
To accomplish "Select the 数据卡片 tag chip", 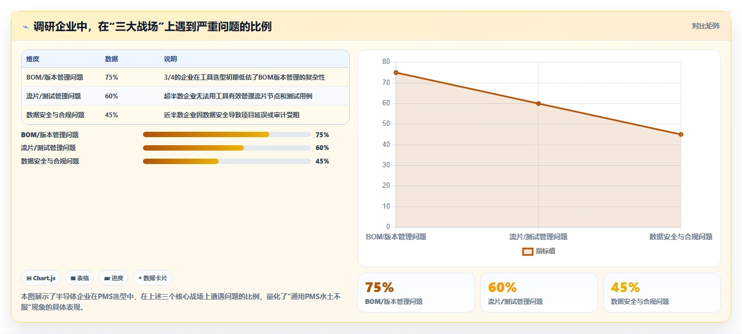I will 153,278.
